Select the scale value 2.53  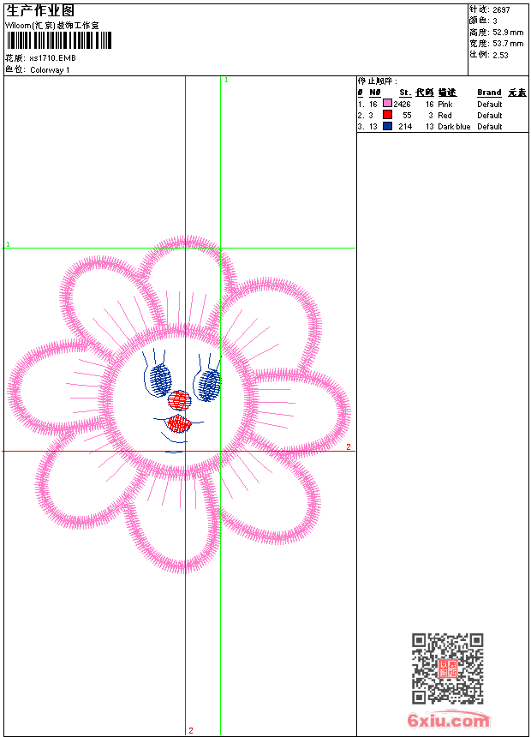pos(500,55)
